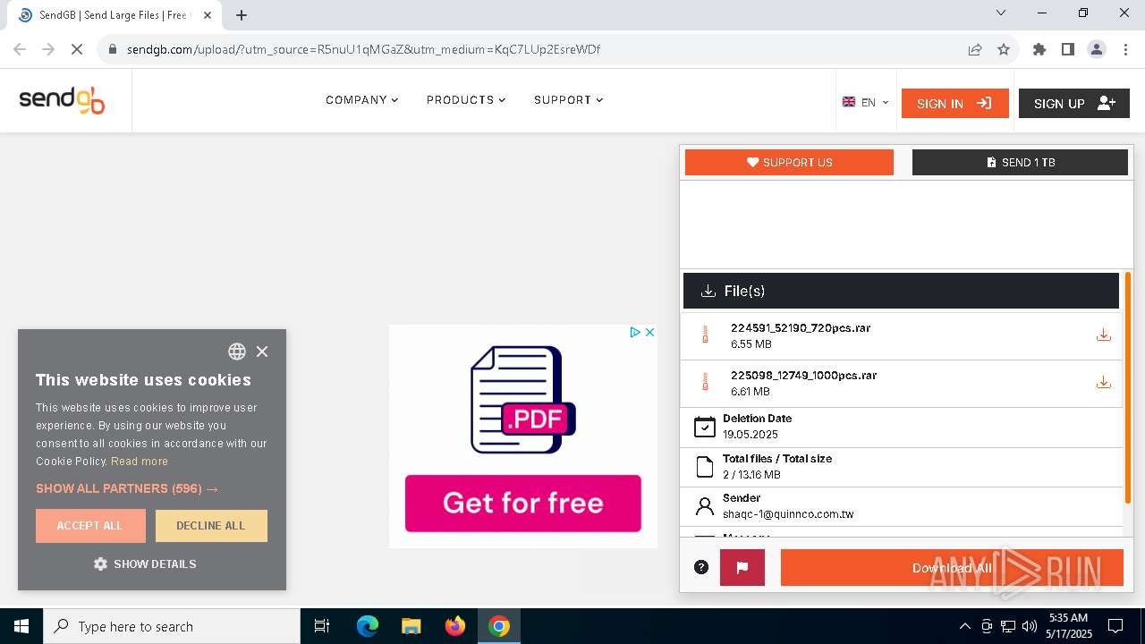Download the 225098_12749_1000pcs.rar file icon
The image size is (1145, 644).
[1104, 383]
